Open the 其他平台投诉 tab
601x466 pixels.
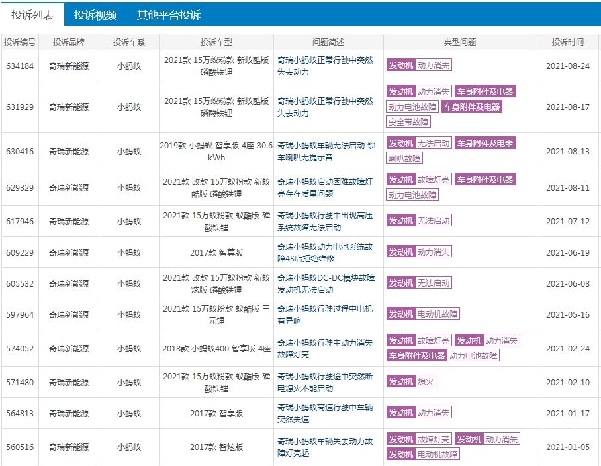pyautogui.click(x=169, y=15)
